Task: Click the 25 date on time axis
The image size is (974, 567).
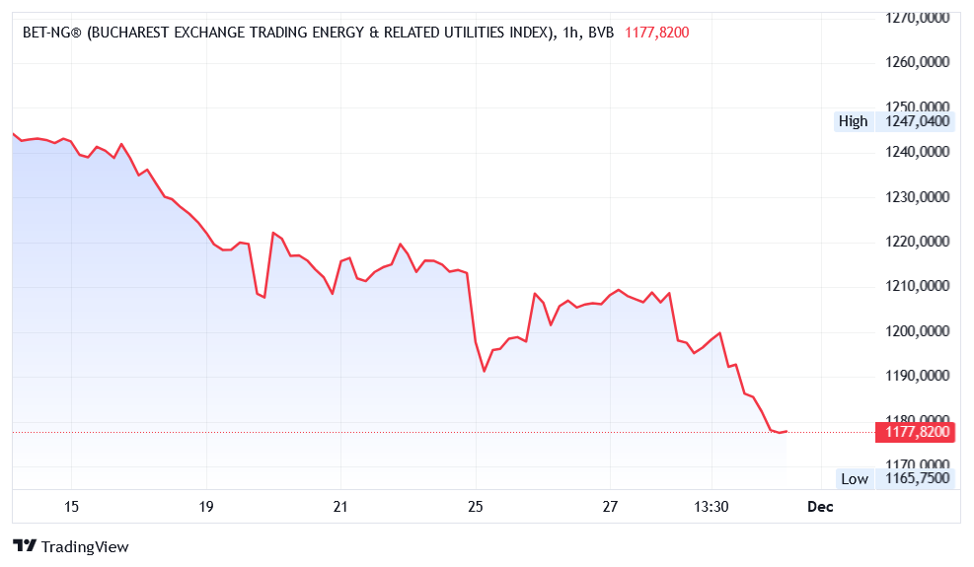Action: click(476, 507)
